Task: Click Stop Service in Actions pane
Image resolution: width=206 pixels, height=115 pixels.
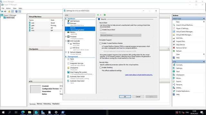Action: [x=180, y=45]
